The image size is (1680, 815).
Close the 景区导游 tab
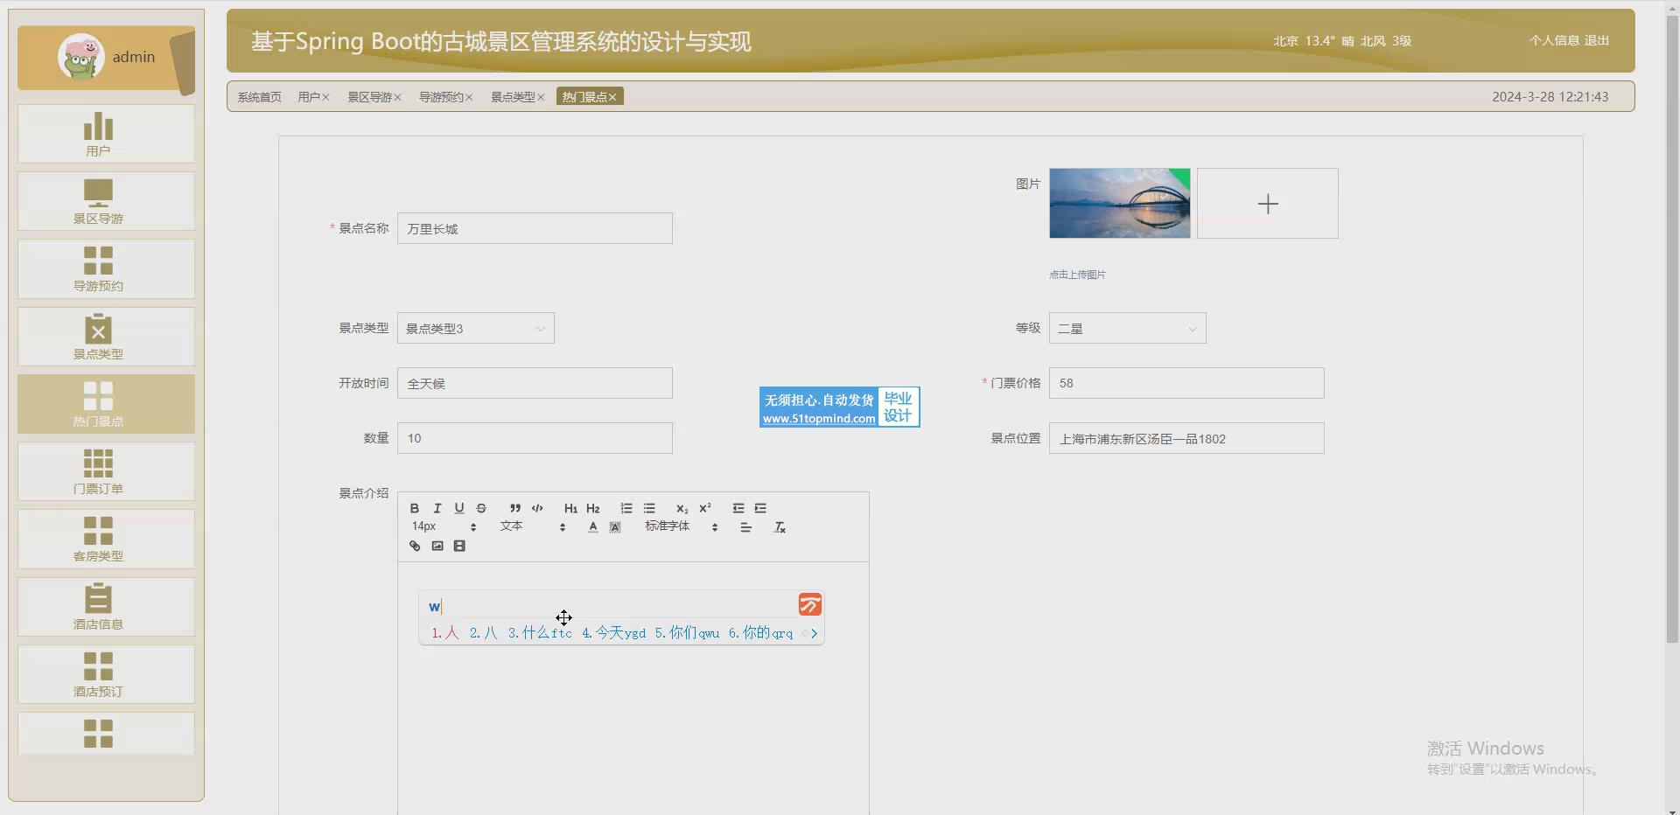(397, 97)
